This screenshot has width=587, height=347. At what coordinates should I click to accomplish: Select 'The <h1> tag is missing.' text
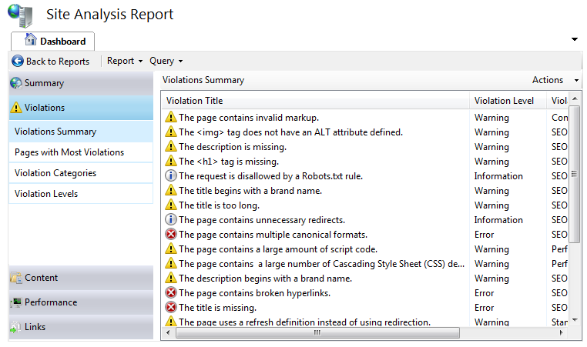(229, 162)
